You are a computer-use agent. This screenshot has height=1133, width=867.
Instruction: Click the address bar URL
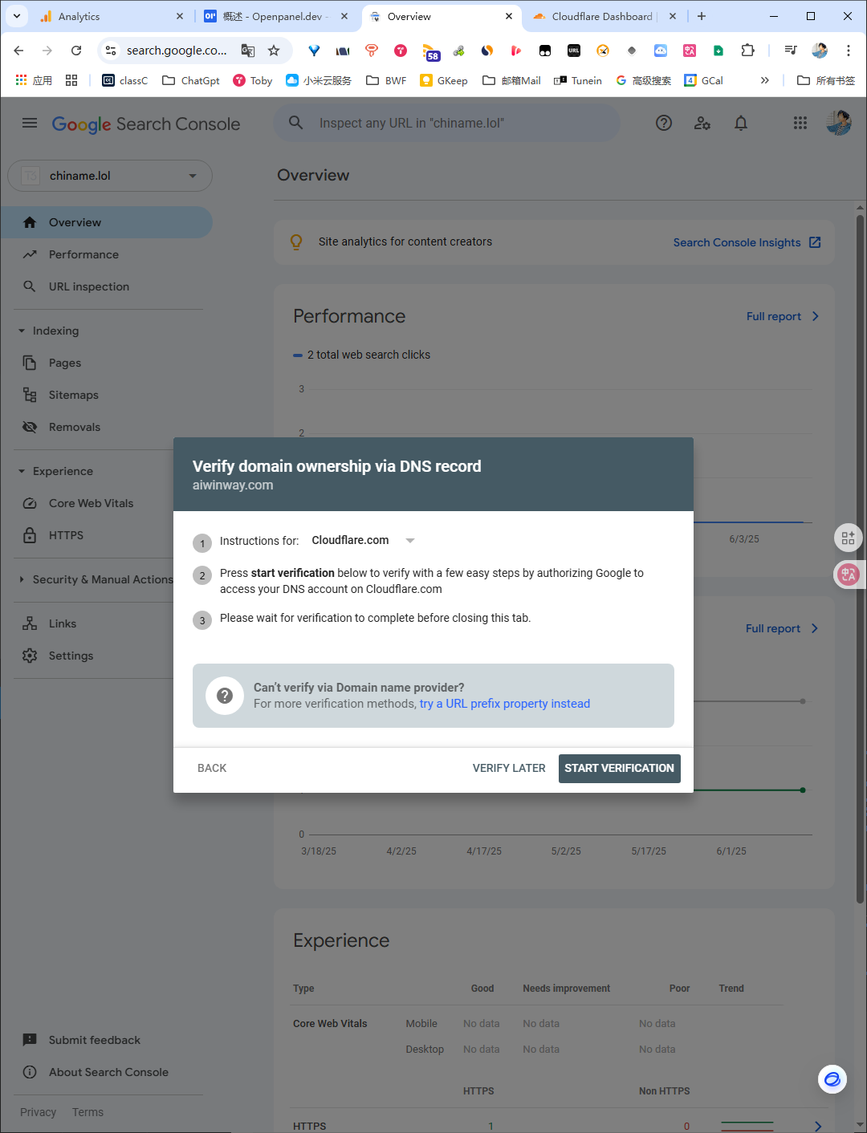(177, 51)
